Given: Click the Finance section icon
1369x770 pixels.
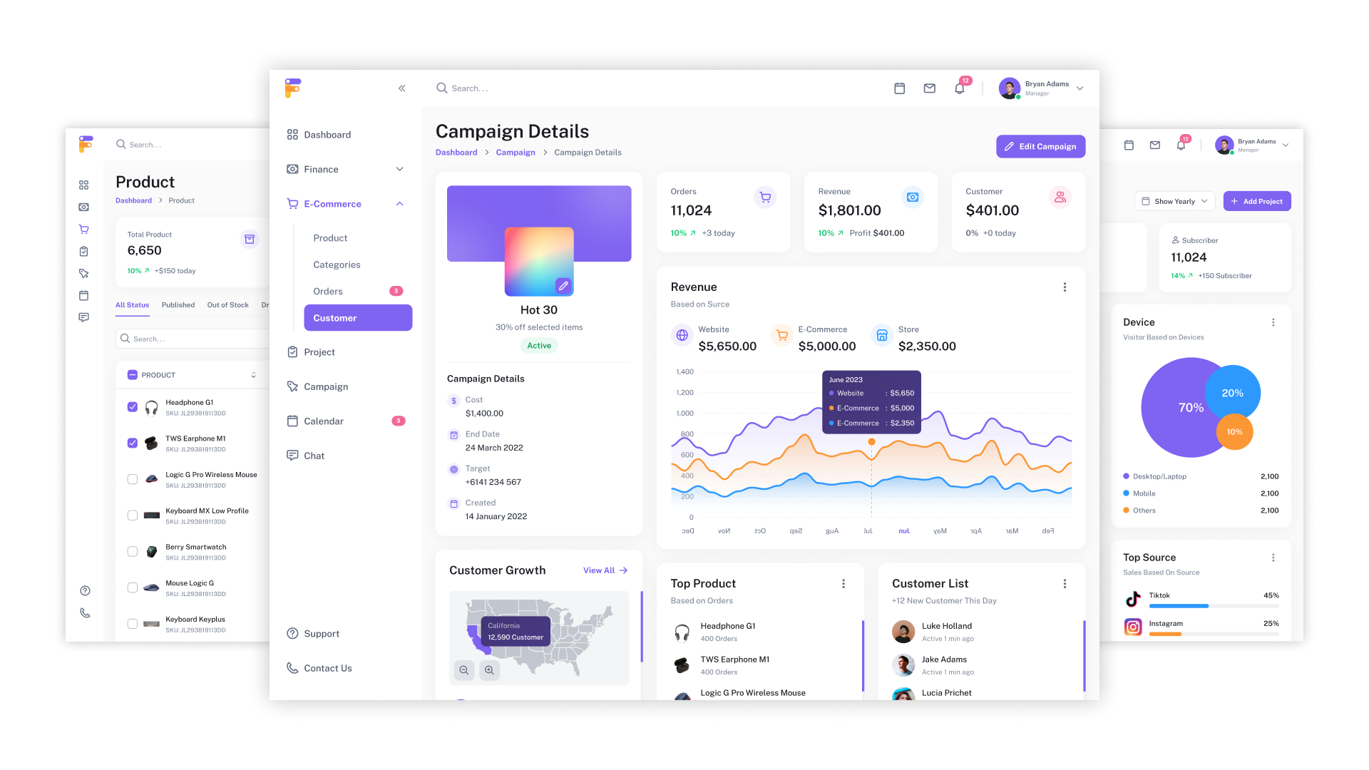Looking at the screenshot, I should pyautogui.click(x=292, y=169).
